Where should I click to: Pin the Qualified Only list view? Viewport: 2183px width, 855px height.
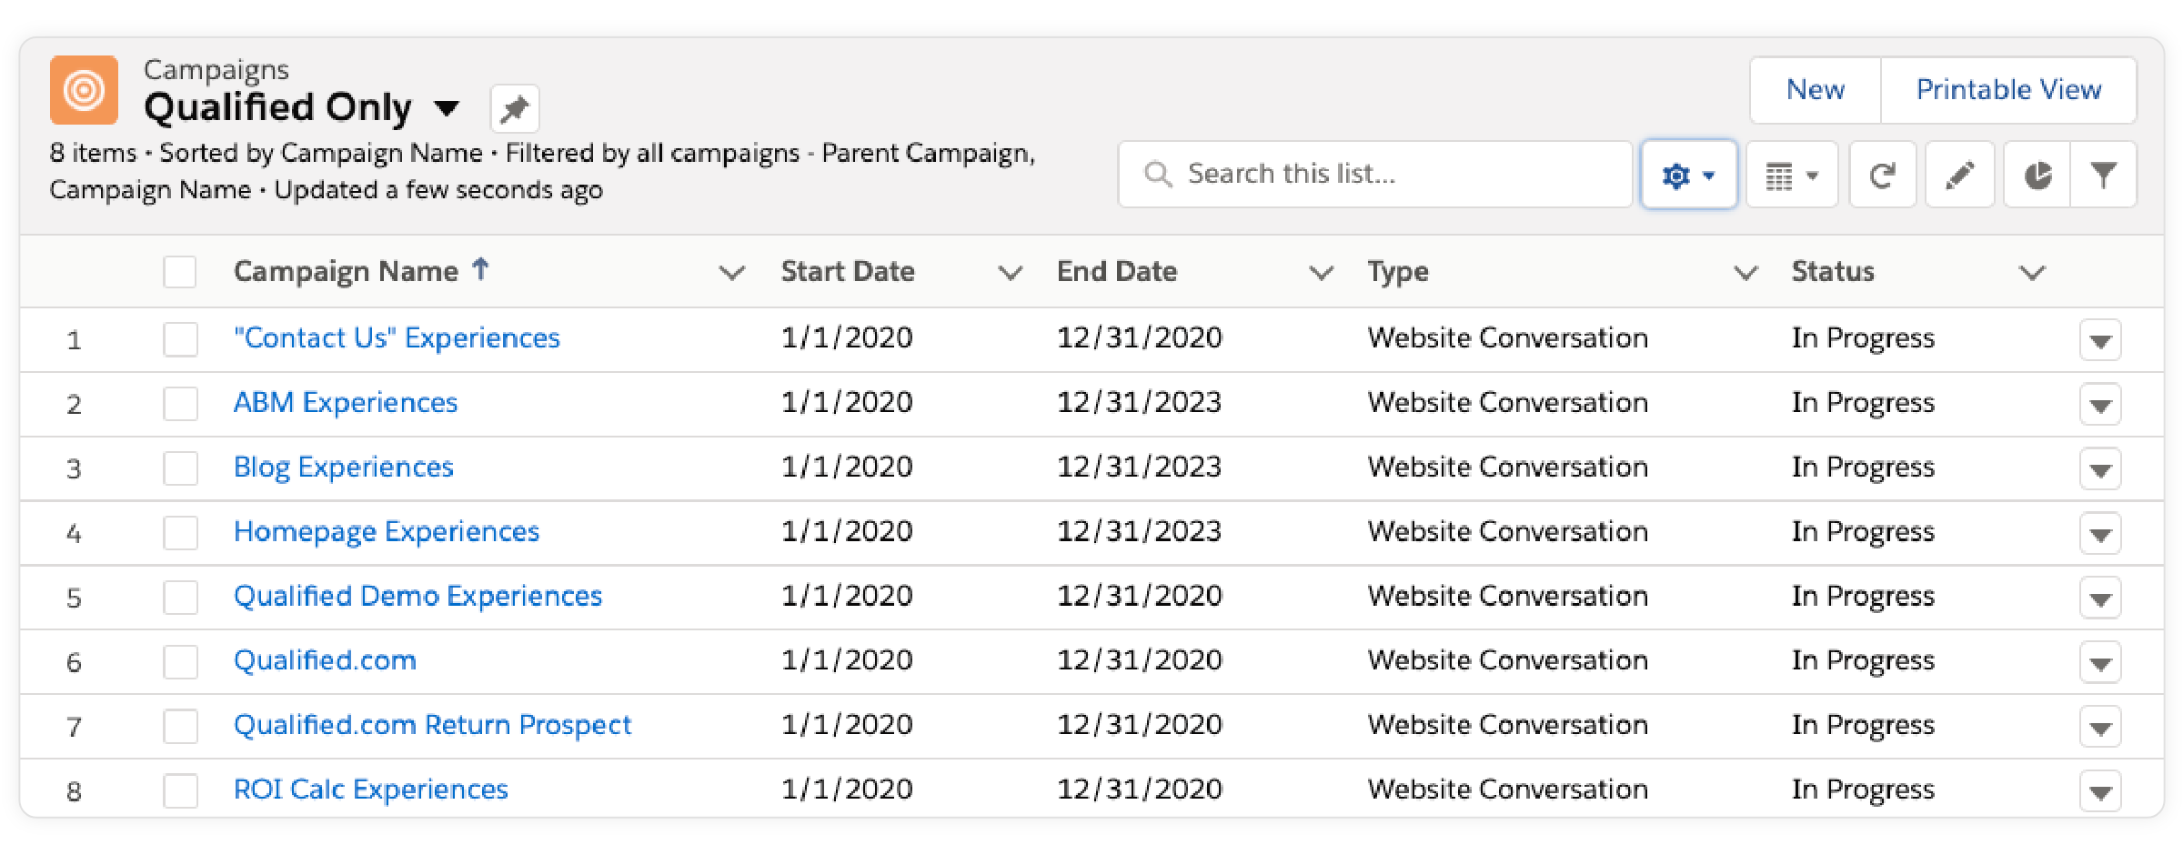[x=514, y=107]
